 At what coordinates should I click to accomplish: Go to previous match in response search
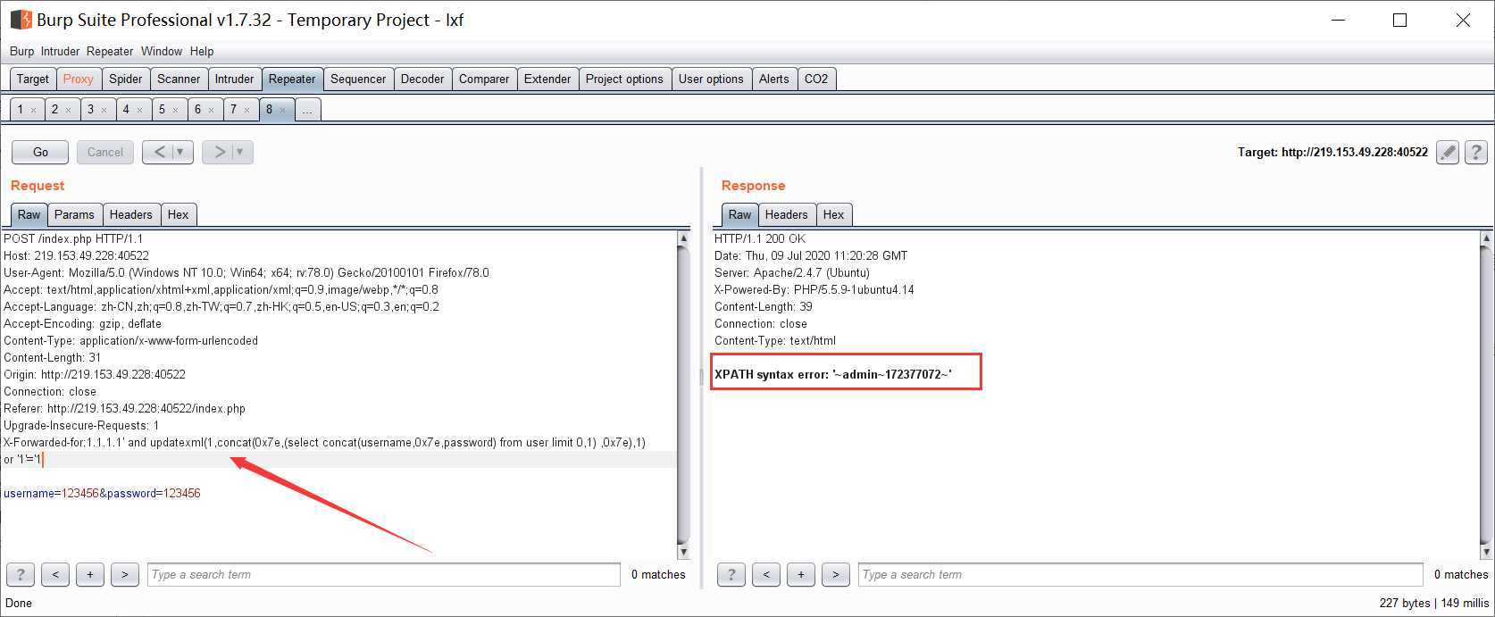coord(766,574)
